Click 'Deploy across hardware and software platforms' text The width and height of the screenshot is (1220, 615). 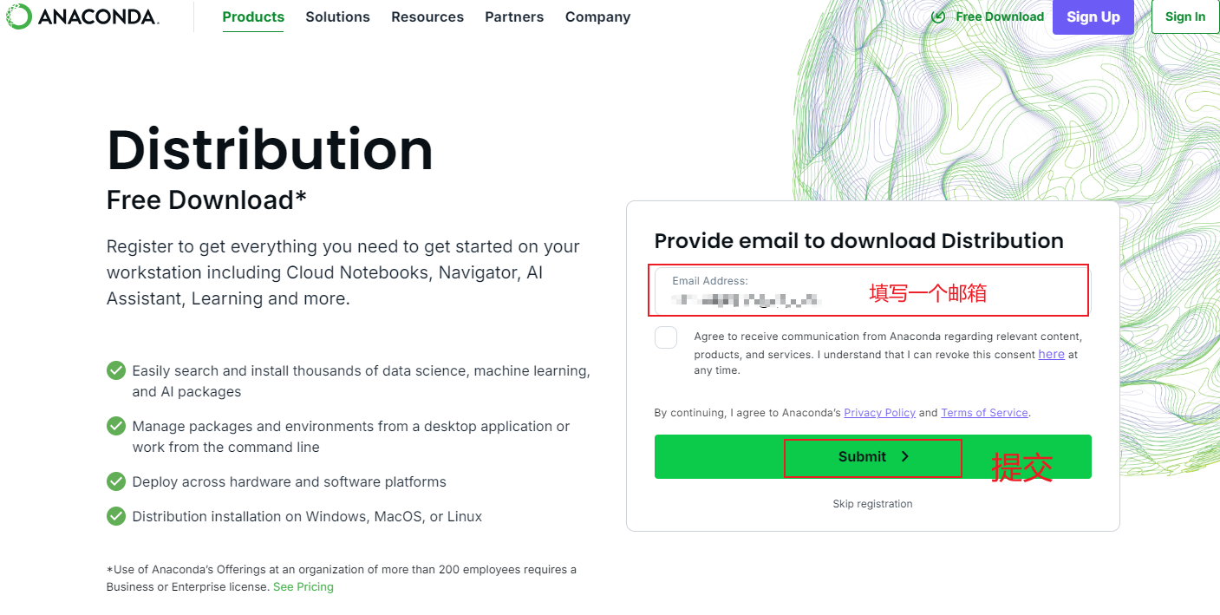click(x=289, y=482)
